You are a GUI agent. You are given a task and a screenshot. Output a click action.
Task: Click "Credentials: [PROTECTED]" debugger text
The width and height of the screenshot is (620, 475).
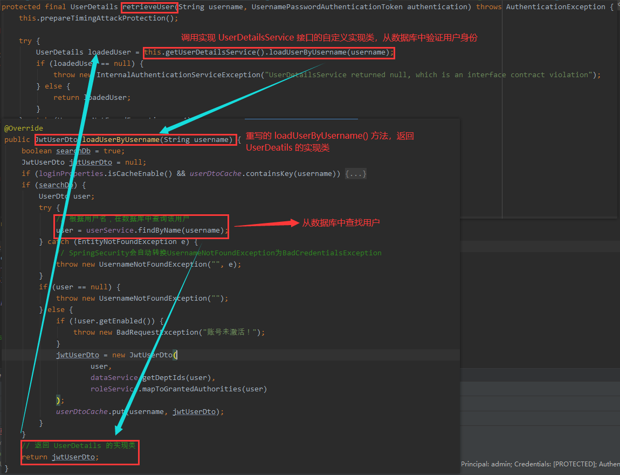(x=555, y=464)
